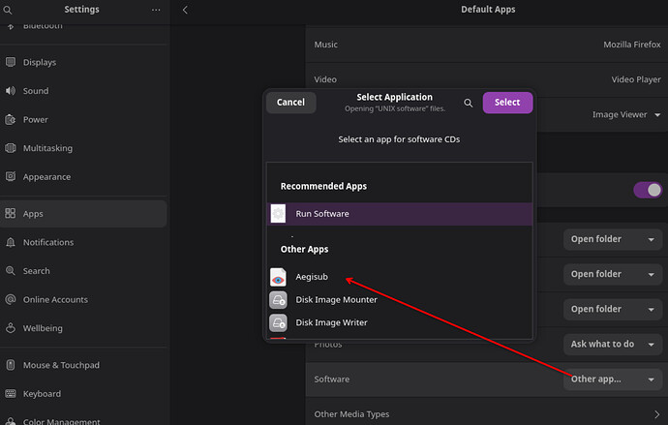Open search in Select Application dialog

click(x=468, y=103)
